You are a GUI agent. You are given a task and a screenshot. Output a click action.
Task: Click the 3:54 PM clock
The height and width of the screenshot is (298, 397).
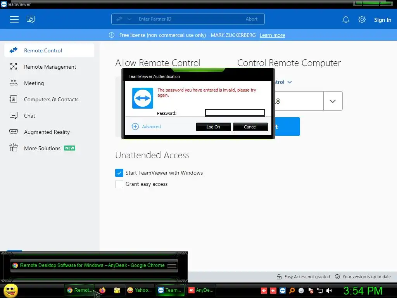[x=363, y=291]
